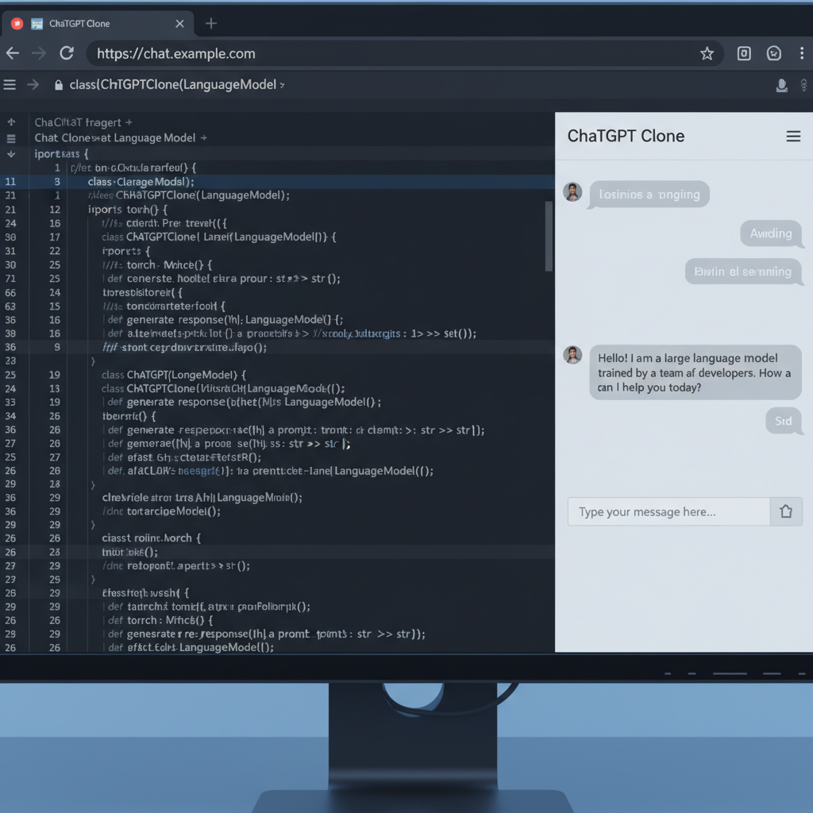813x813 pixels.
Task: Click the list icon in editor gutter
Action: click(x=11, y=138)
